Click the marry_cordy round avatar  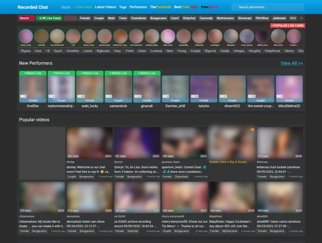tap(25, 36)
